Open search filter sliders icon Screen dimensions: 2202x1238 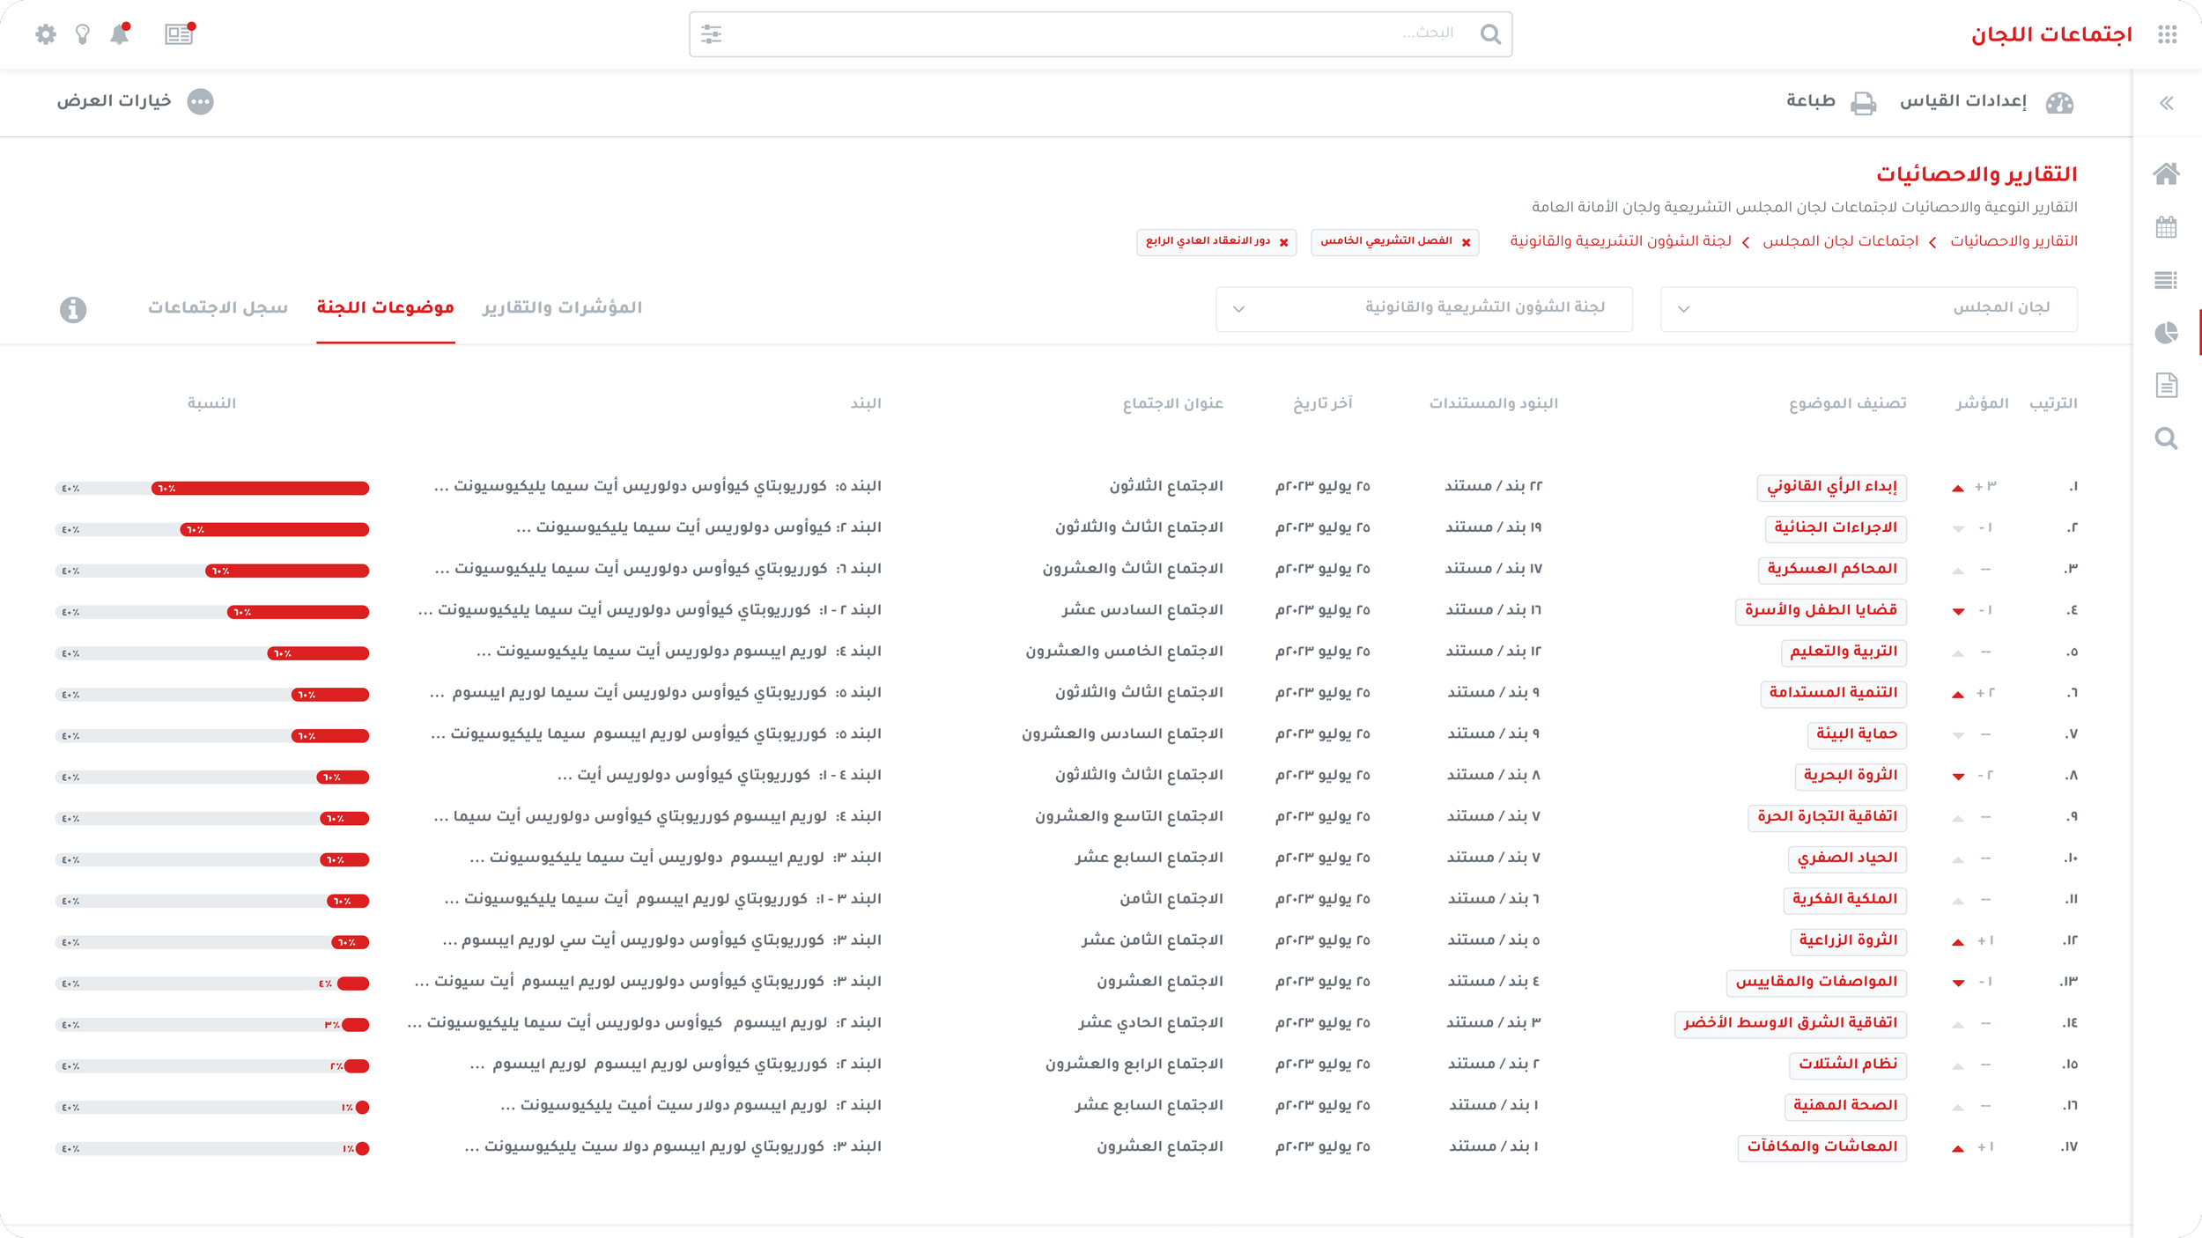pyautogui.click(x=711, y=34)
